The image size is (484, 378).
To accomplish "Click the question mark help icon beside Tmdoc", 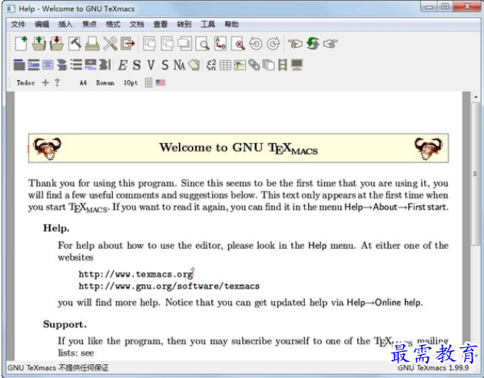I will pyautogui.click(x=57, y=83).
